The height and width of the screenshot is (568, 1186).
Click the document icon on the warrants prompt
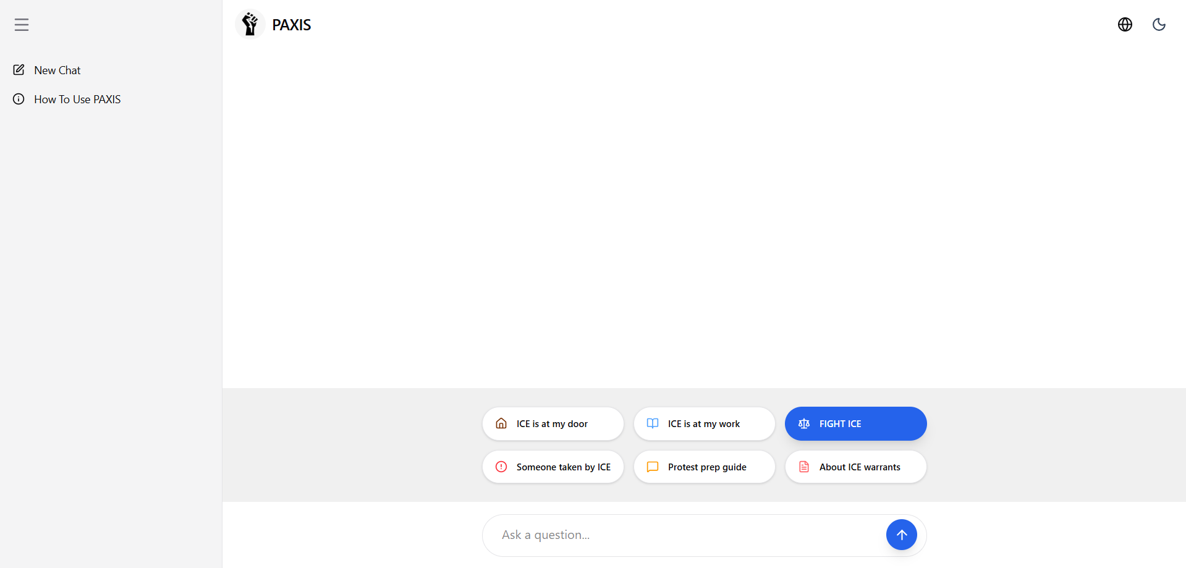pos(804,467)
